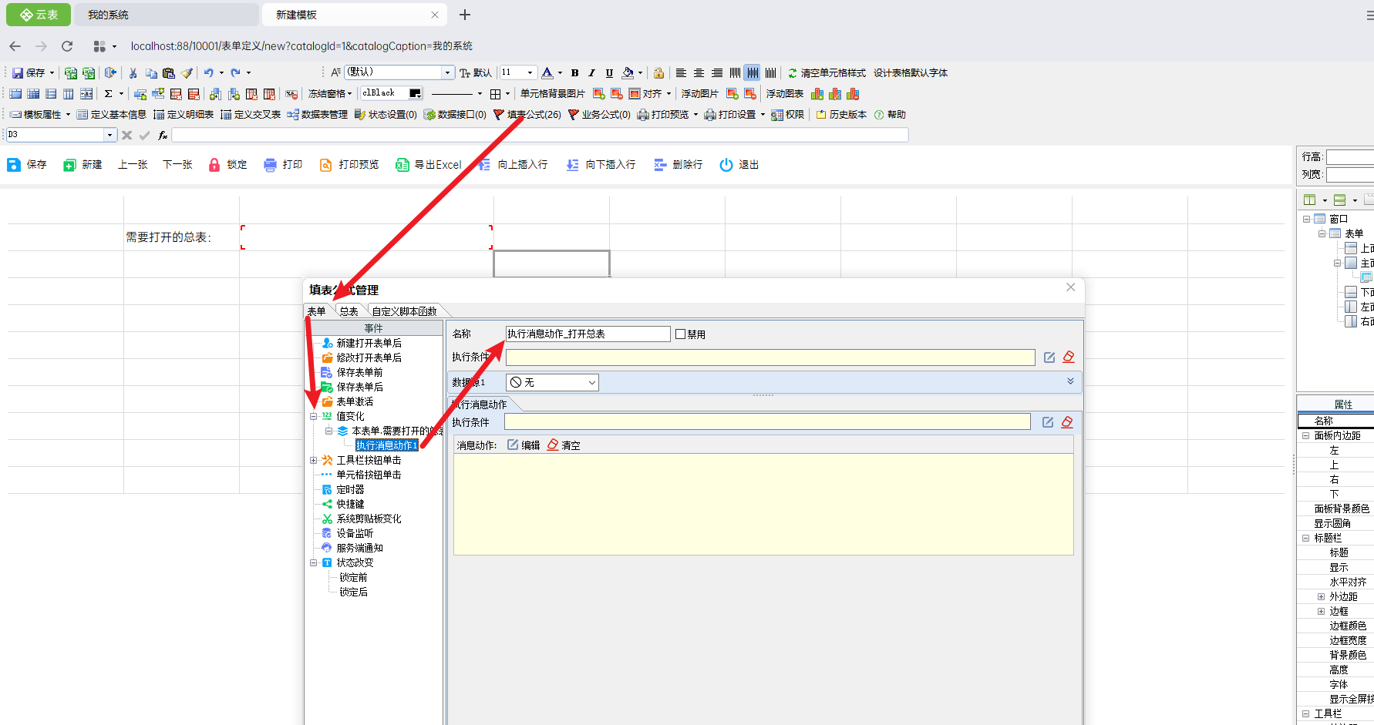Expand the 工具栏按钮单击 tree node
This screenshot has width=1374, height=725.
314,461
